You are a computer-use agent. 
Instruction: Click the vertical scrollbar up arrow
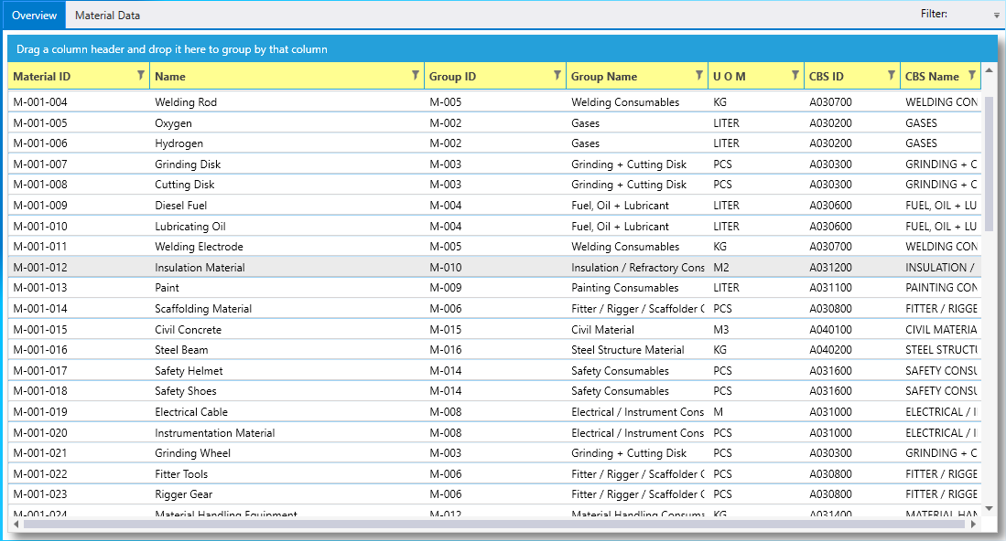tap(989, 69)
